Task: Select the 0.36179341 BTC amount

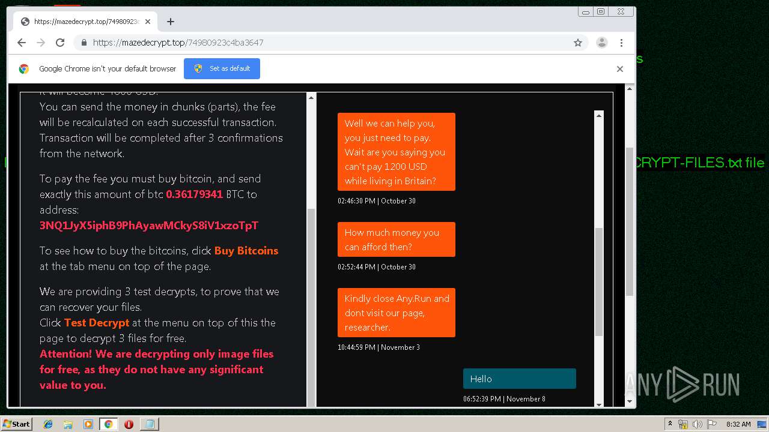Action: coord(194,194)
